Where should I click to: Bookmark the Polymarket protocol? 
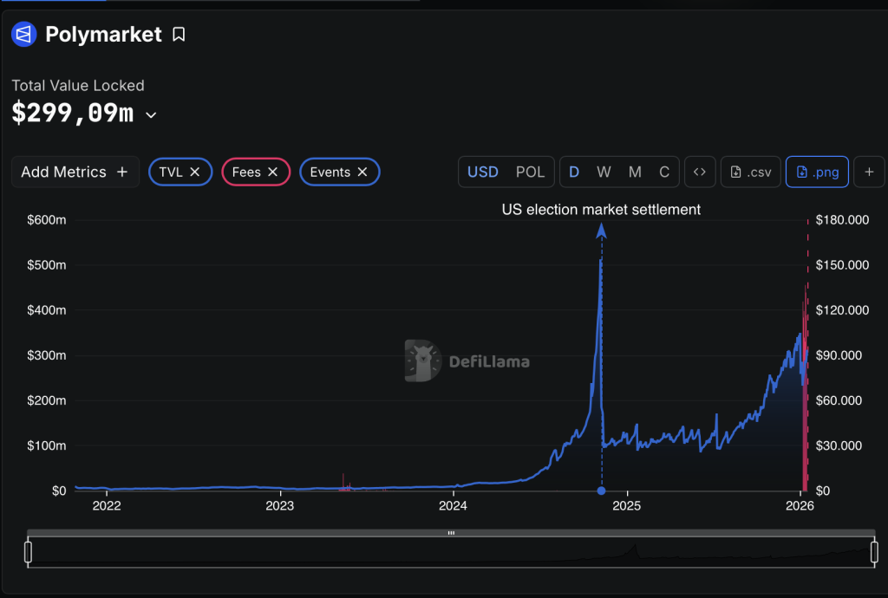(x=179, y=35)
